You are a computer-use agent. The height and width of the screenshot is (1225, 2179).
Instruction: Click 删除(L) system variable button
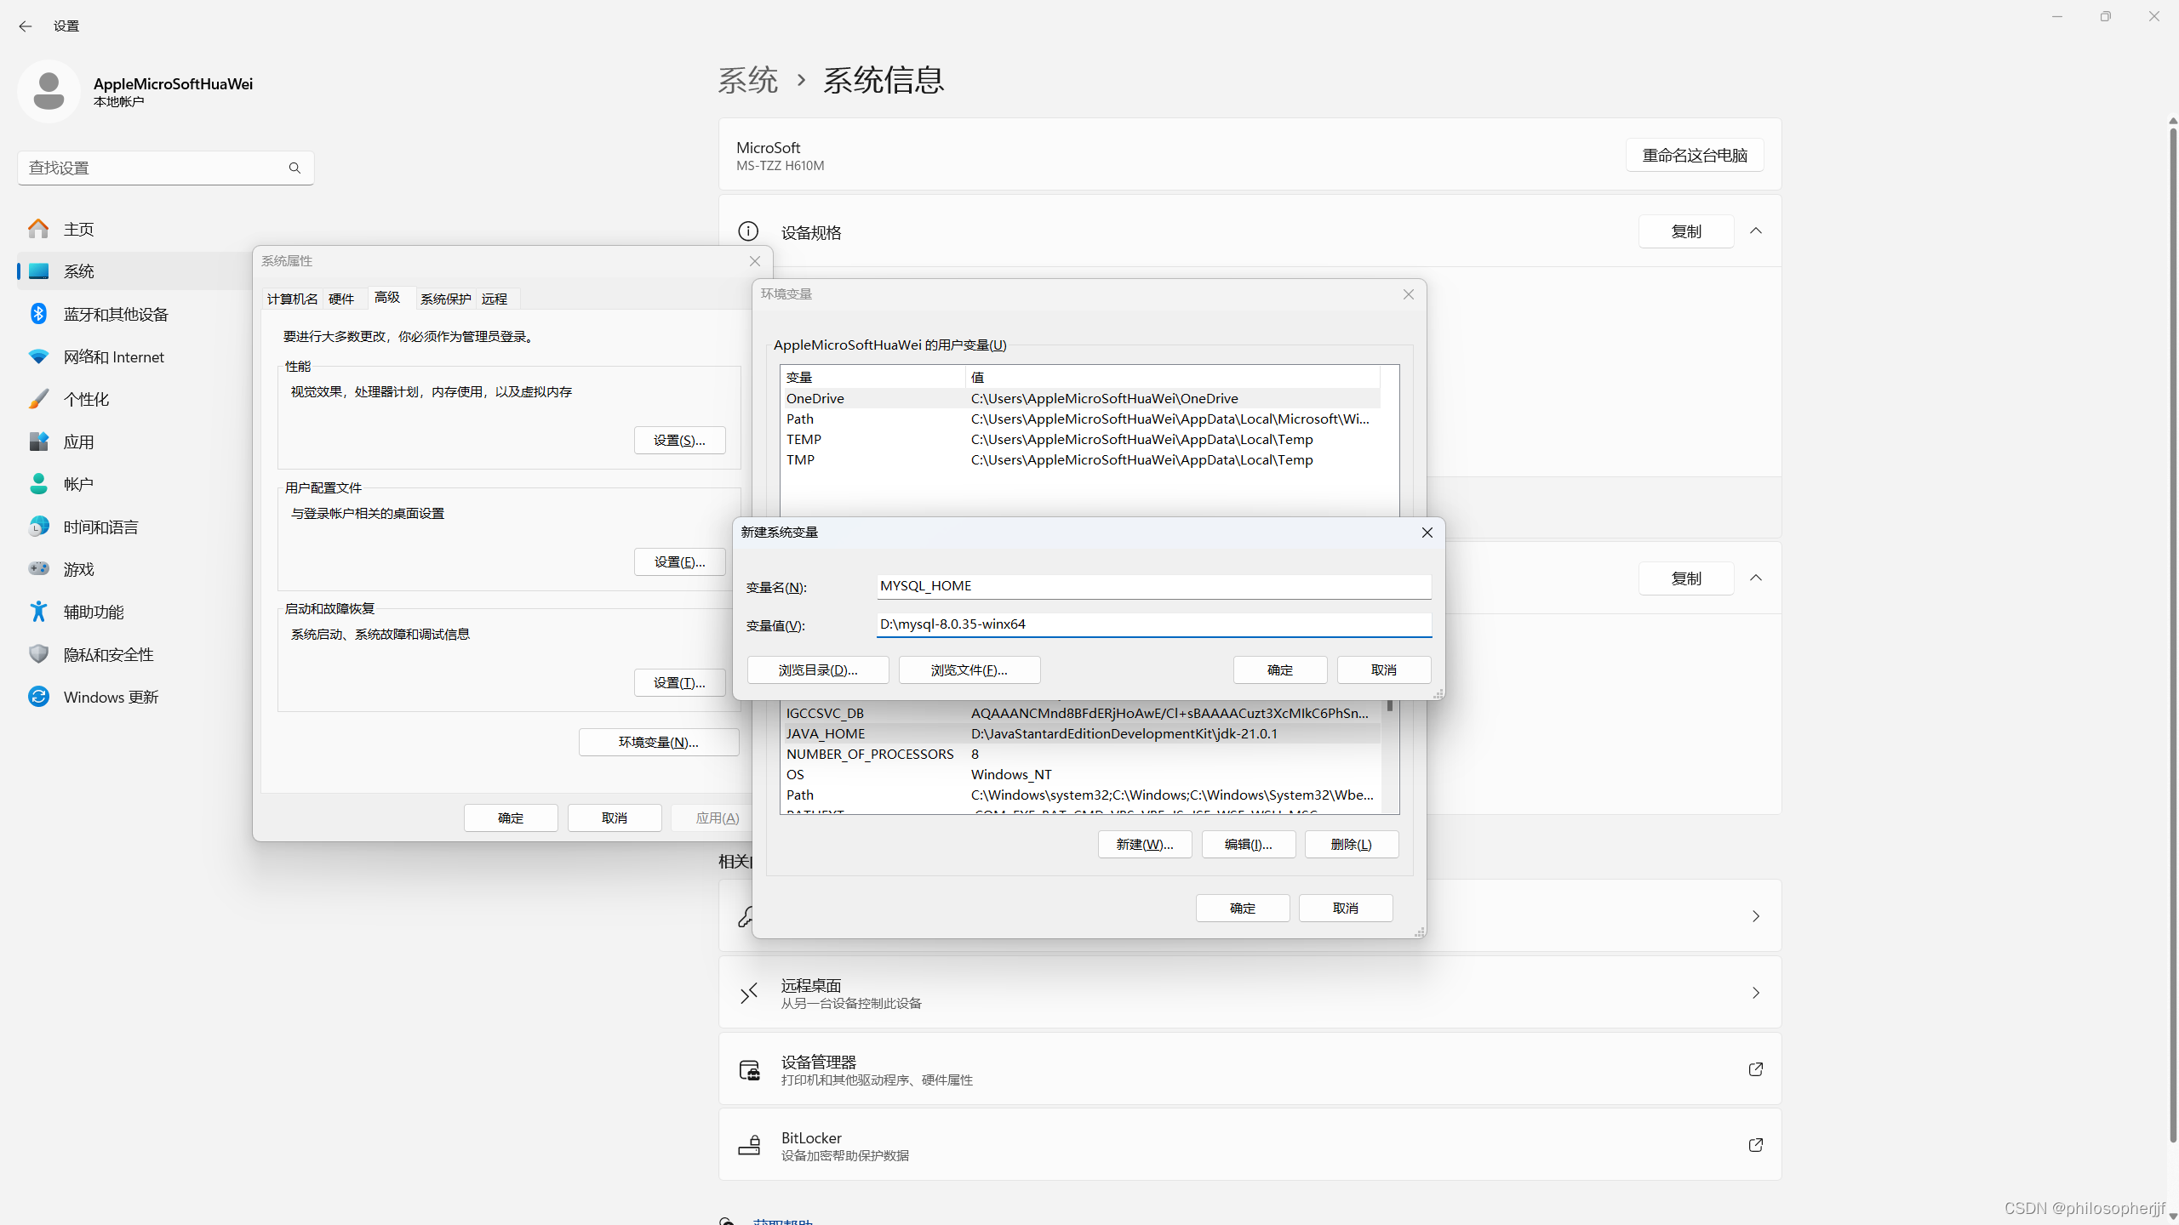tap(1352, 845)
